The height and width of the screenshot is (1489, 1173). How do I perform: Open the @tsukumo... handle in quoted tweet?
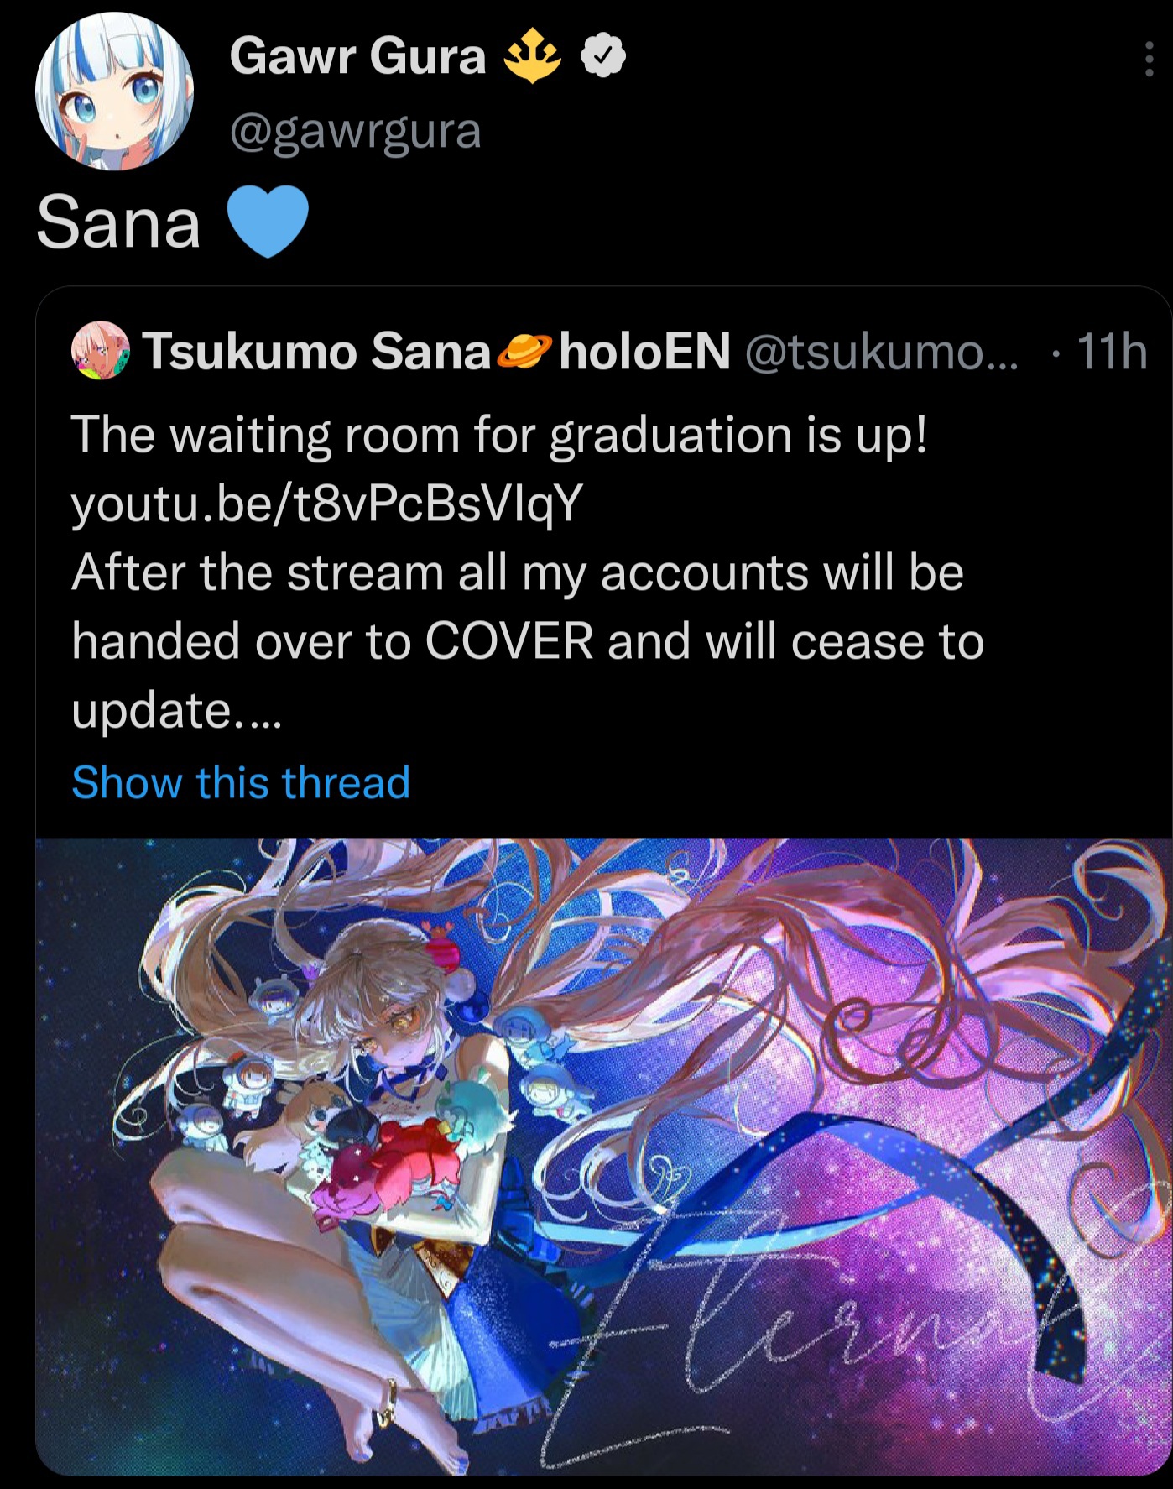tap(881, 351)
